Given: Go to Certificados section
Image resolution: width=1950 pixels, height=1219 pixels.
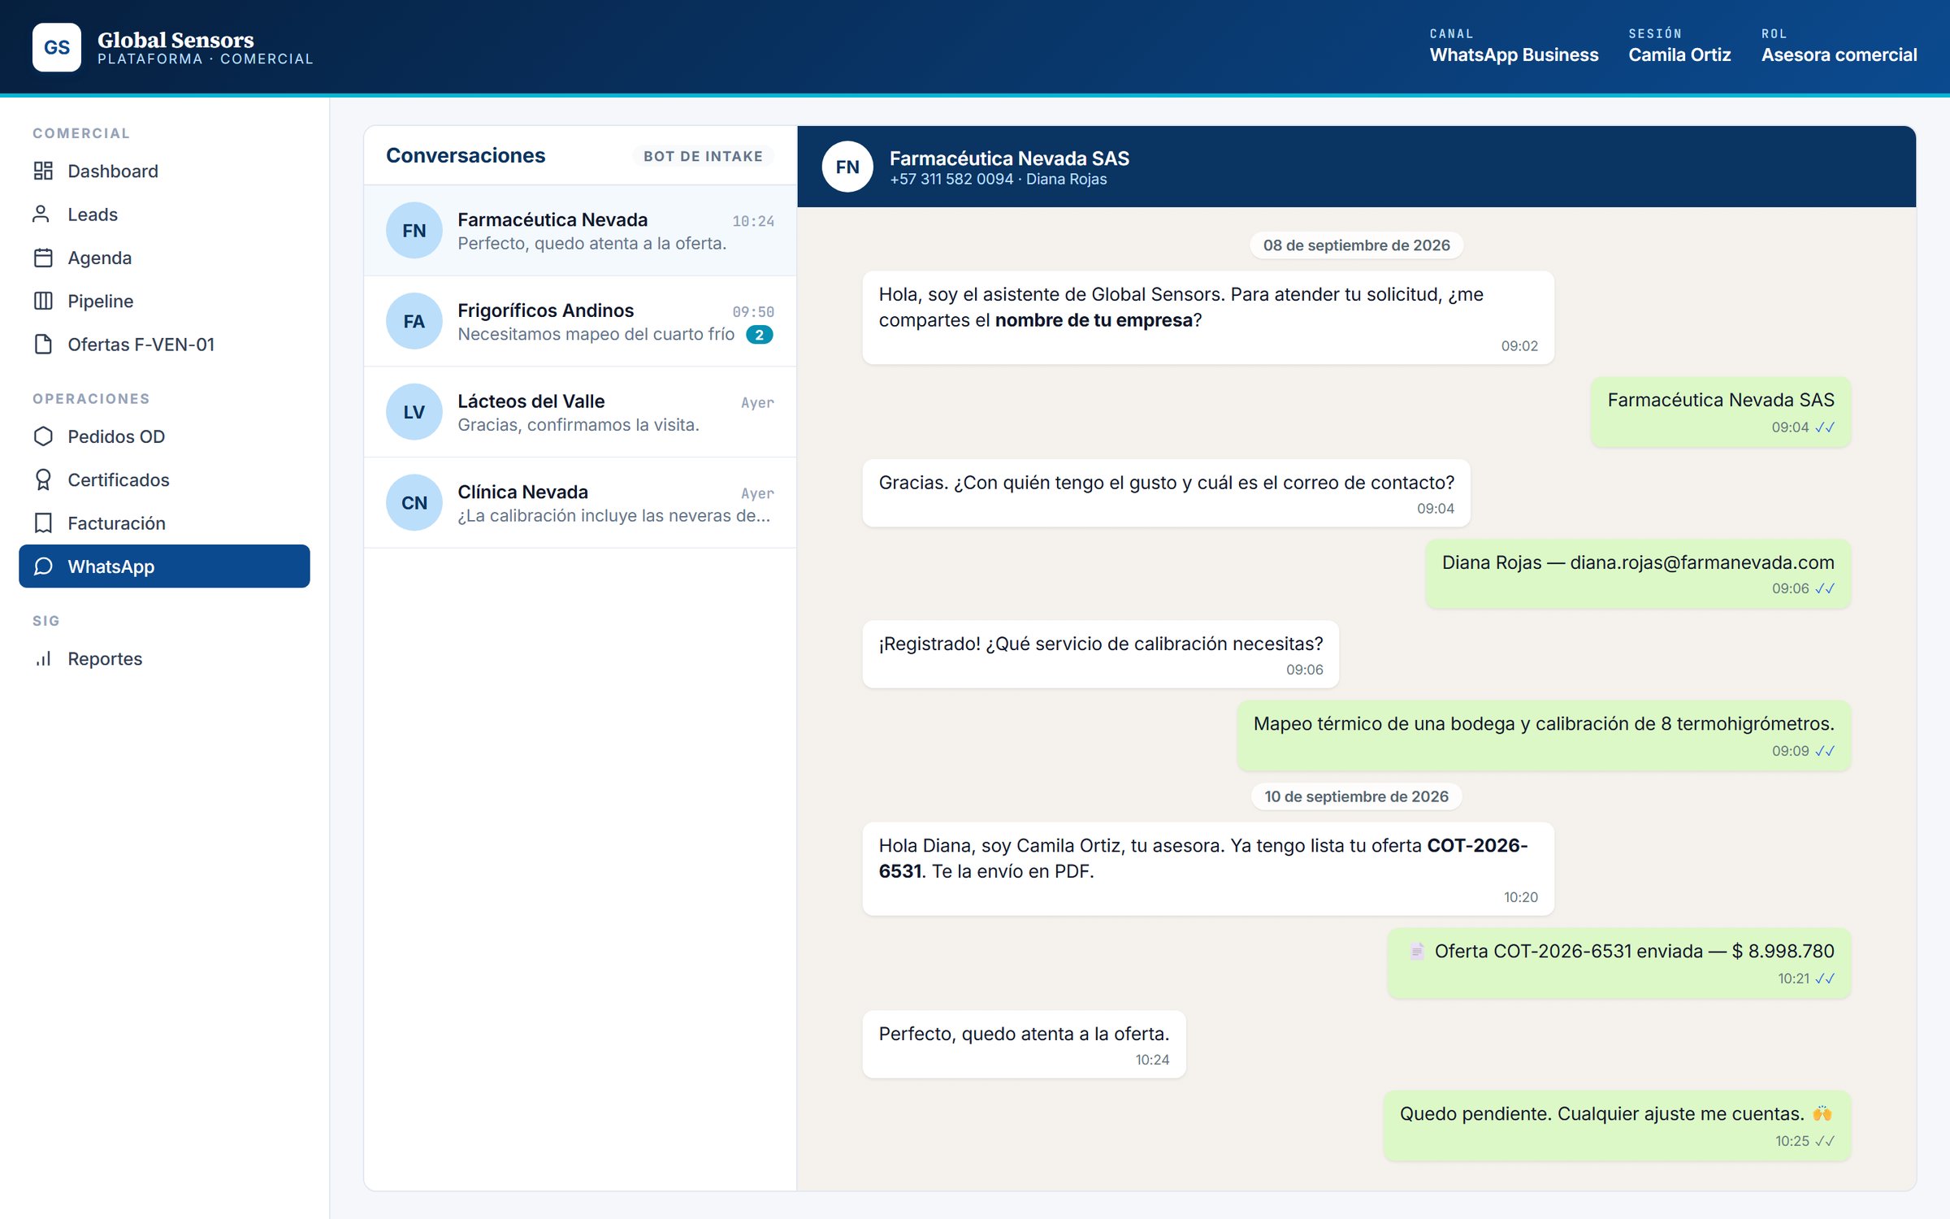Looking at the screenshot, I should coord(164,479).
